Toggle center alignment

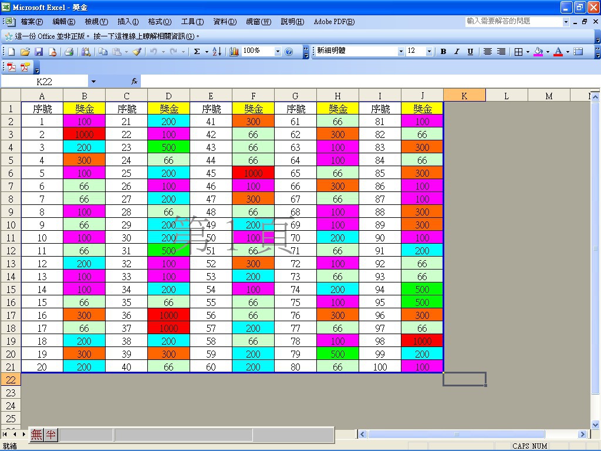click(487, 52)
